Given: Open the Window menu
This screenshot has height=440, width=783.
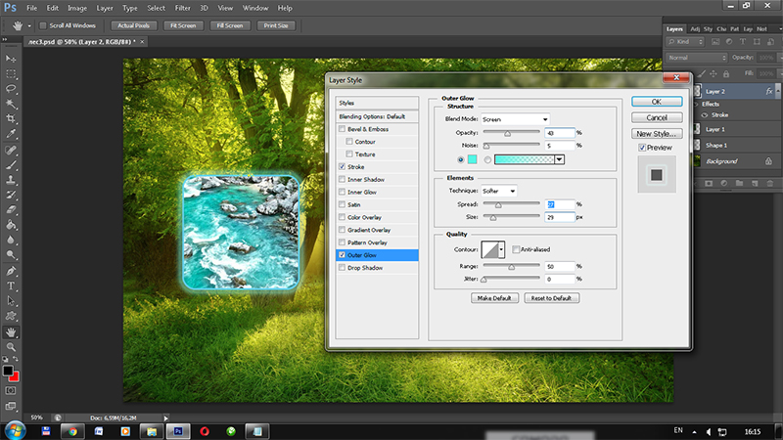Looking at the screenshot, I should 255,8.
